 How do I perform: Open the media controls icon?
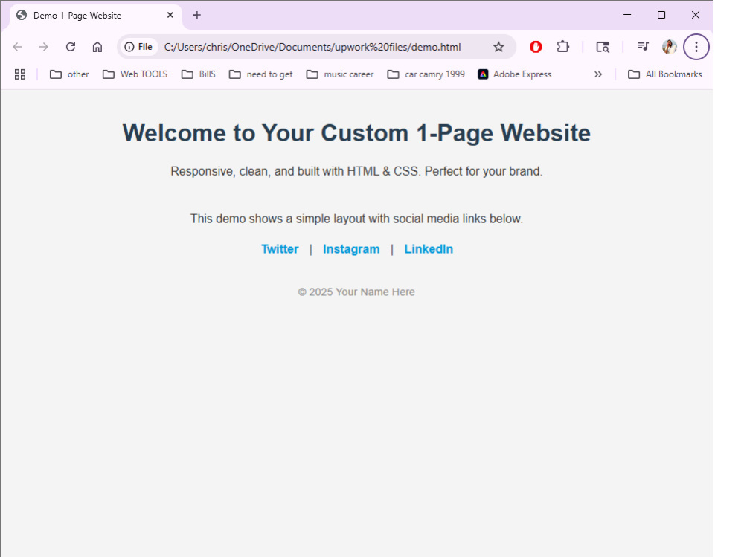(x=643, y=47)
